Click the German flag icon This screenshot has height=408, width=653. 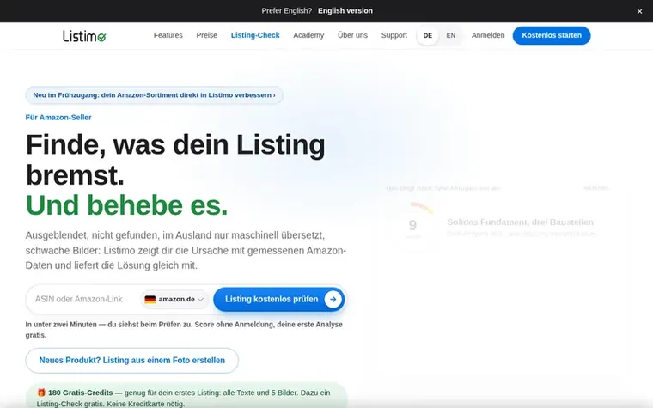[150, 299]
